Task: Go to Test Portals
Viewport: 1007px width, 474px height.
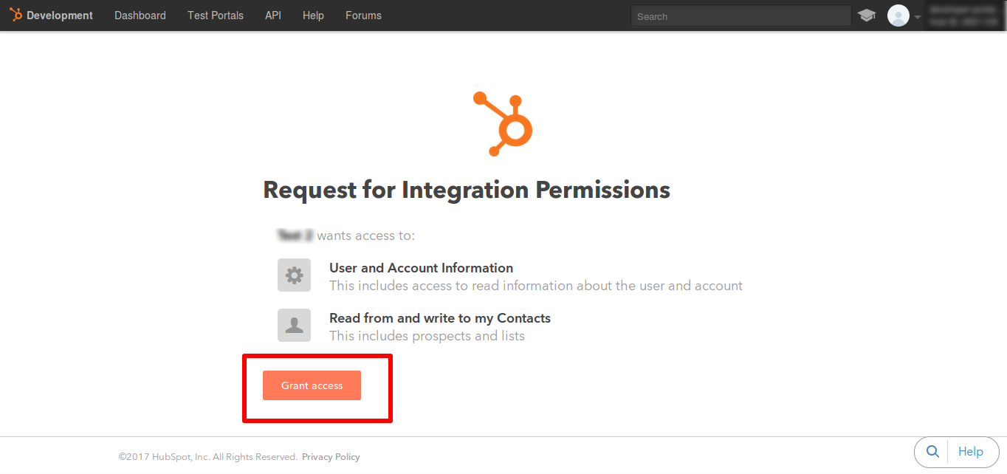Action: click(216, 16)
